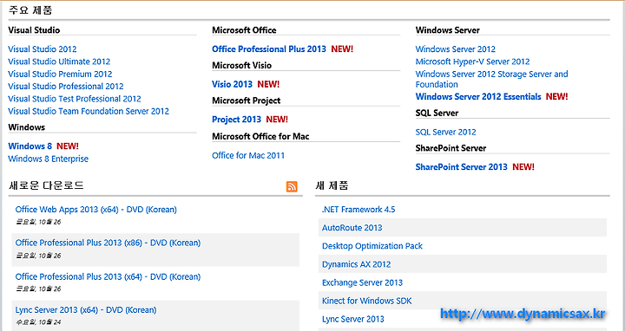The width and height of the screenshot is (625, 331).
Task: Open Lync Server 2013 (x64) DVD download
Action: (x=86, y=310)
